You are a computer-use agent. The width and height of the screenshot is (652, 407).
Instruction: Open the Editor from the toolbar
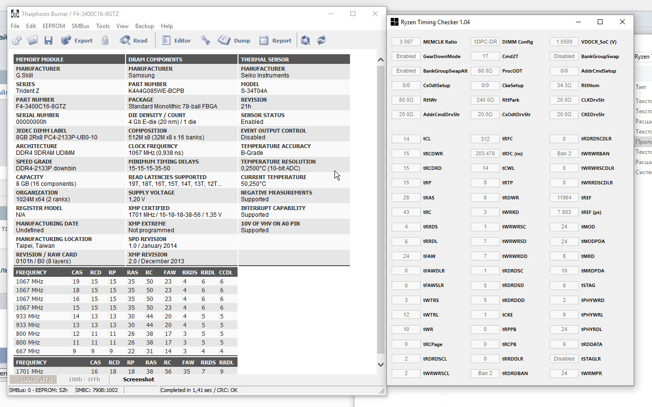coord(176,41)
